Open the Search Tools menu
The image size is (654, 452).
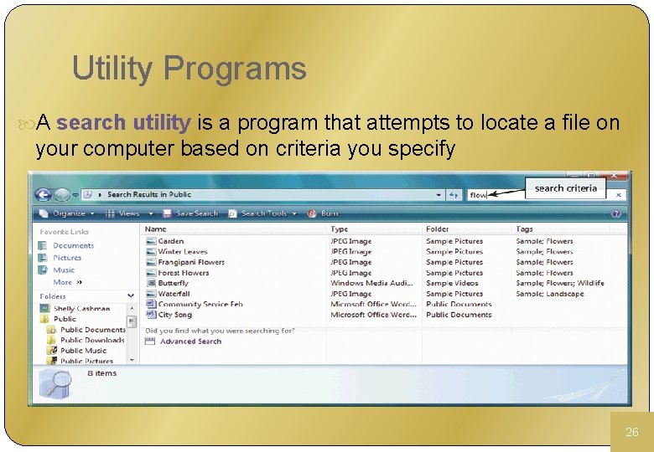[262, 213]
